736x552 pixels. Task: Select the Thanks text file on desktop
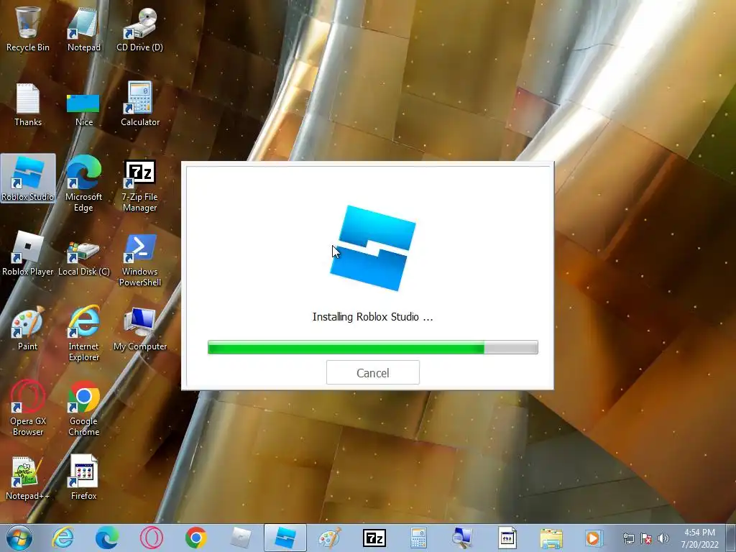coord(28,104)
